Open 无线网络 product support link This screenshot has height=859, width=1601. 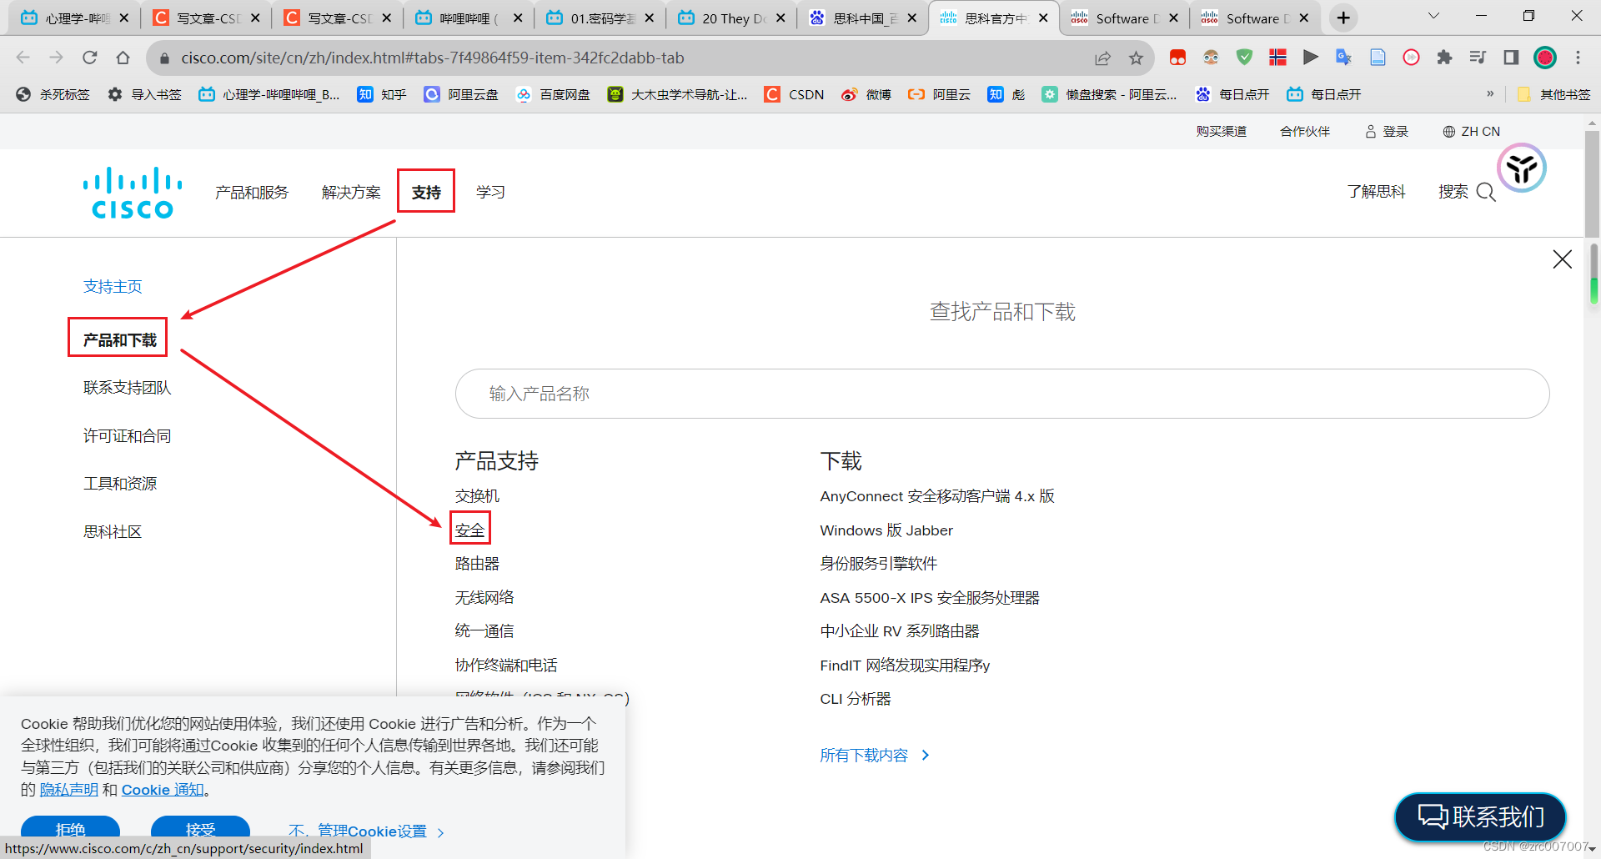click(x=484, y=598)
